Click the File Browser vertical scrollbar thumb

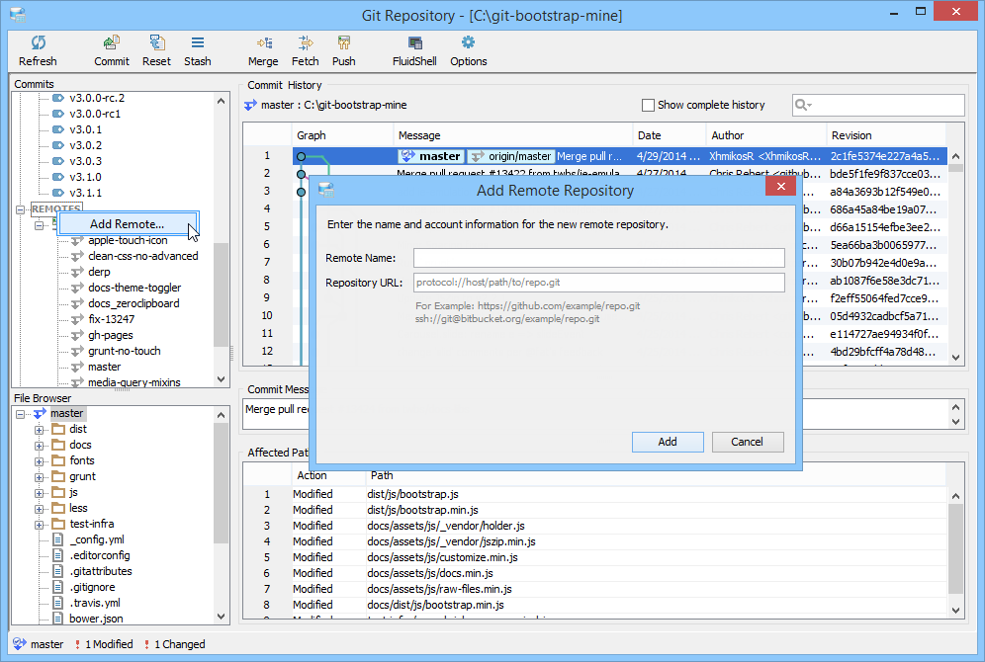tap(221, 483)
